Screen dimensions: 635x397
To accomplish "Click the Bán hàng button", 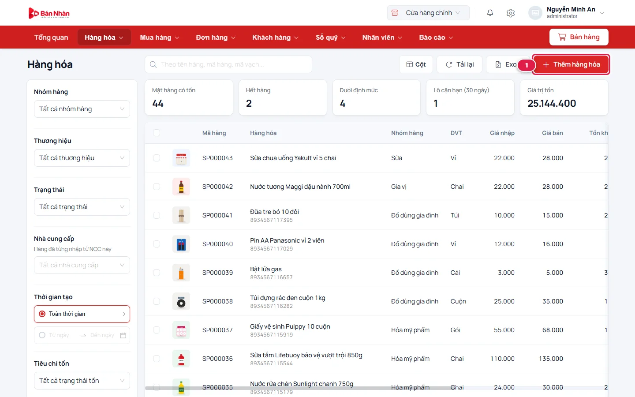I will click(579, 37).
